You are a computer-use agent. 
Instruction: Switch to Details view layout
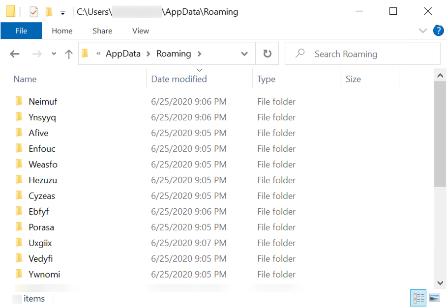coord(418,298)
